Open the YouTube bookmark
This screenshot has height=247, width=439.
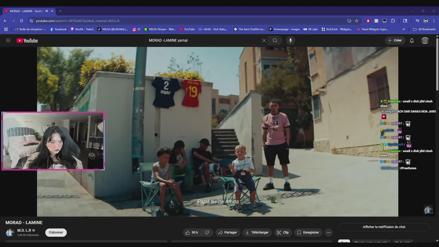187,30
